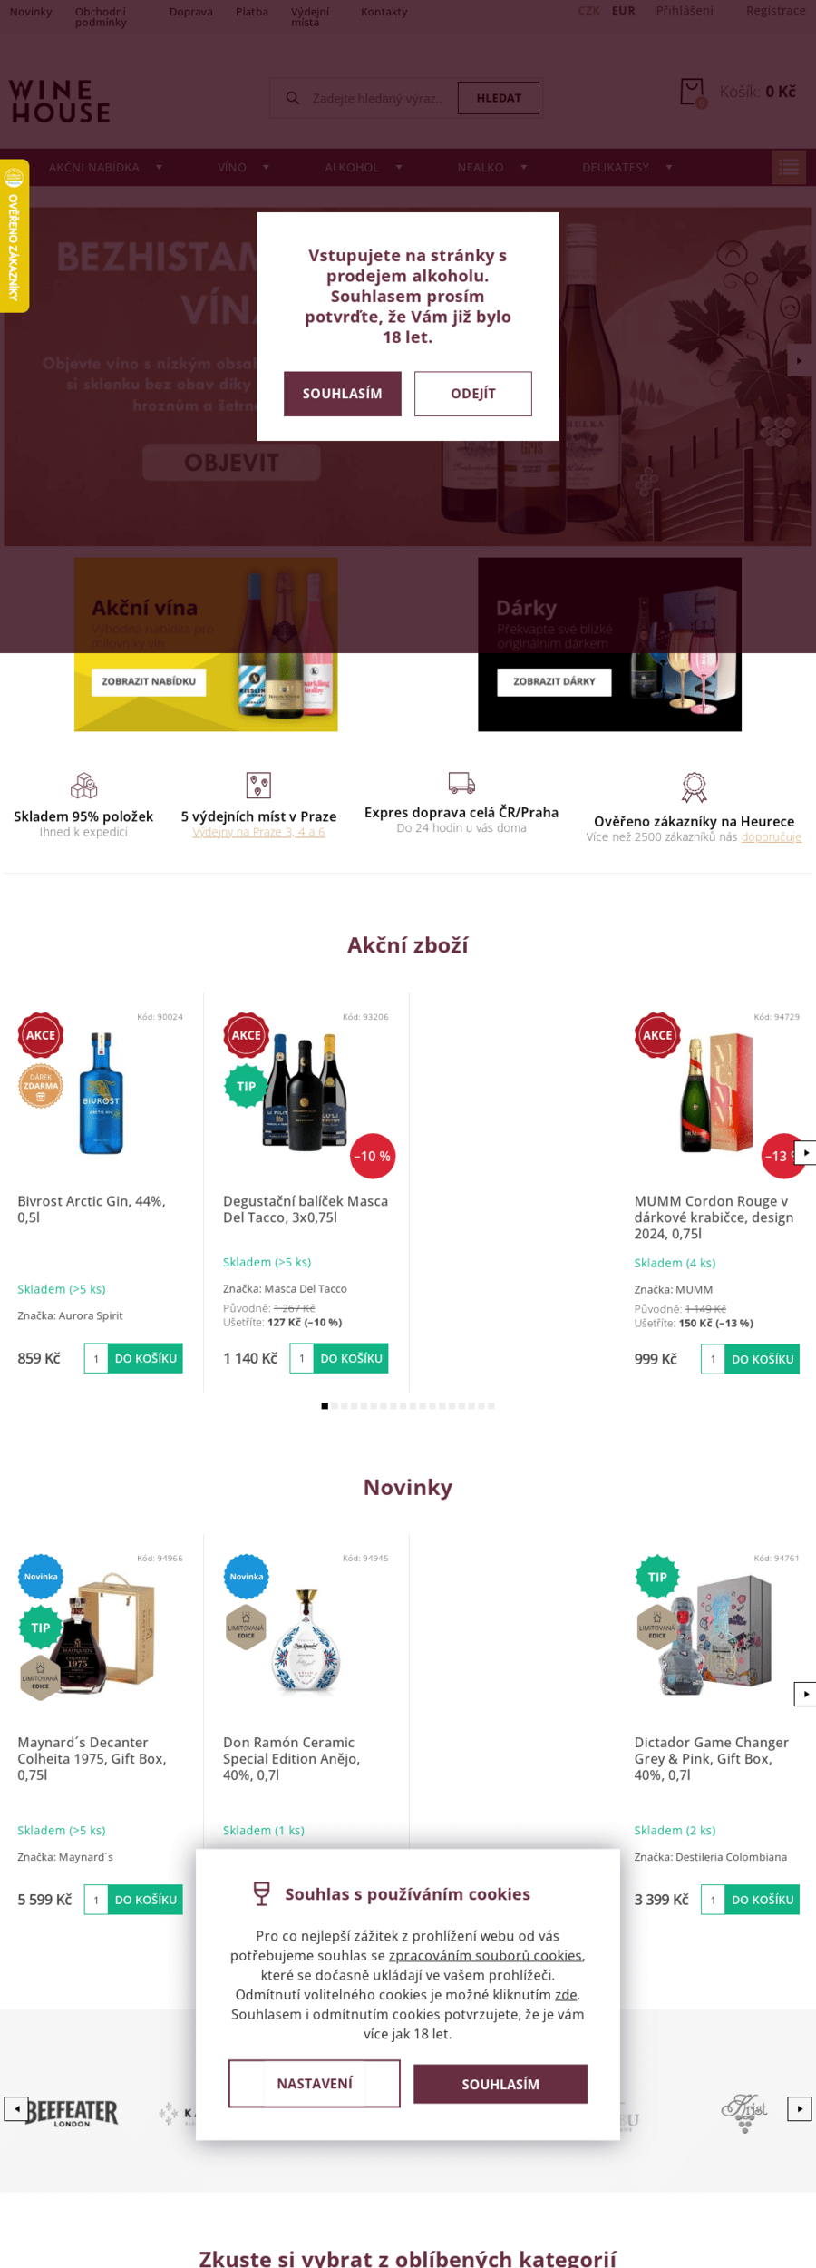Click the next brand arrow near Krist logo
Viewport: 816px width, 2268px height.
(799, 2108)
